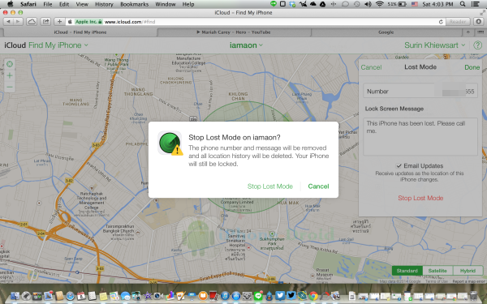This screenshot has height=304, width=487.
Task: Open the iamaon device dropdown
Action: click(x=246, y=45)
